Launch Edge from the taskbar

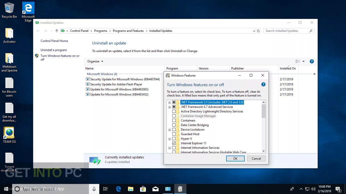(x=118, y=189)
